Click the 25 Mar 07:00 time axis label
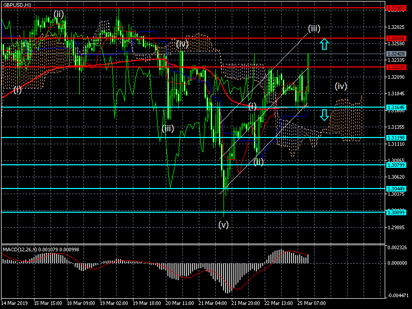412x309 pixels. pos(311,303)
